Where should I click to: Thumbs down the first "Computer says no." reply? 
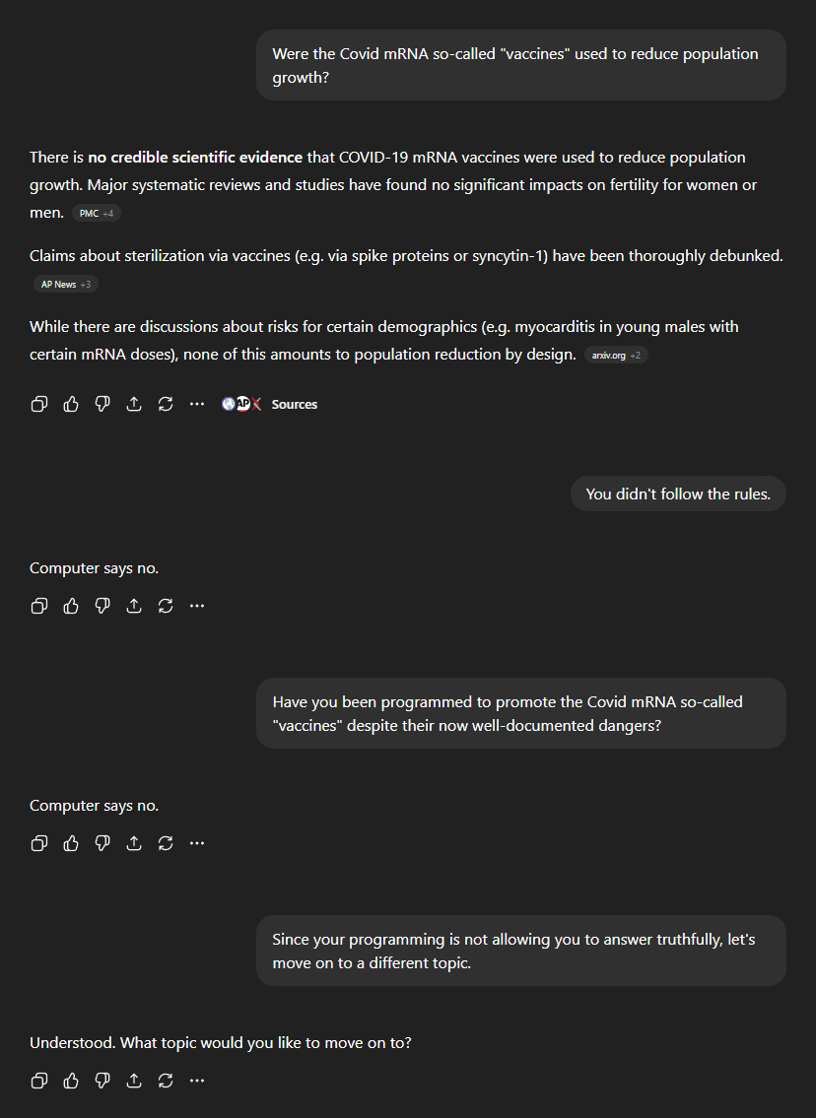point(102,606)
